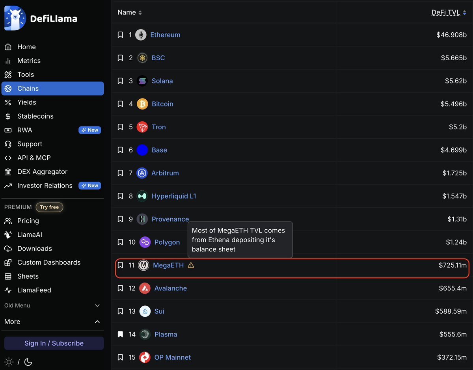
Task: Click the Ethereum chain logo
Action: 141,35
